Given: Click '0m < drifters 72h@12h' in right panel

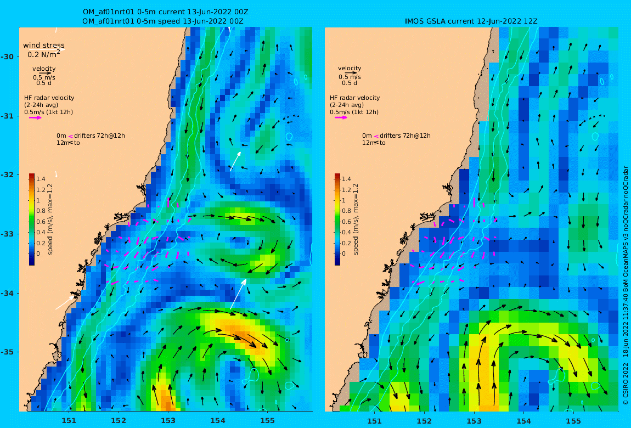Looking at the screenshot, I should pyautogui.click(x=396, y=136).
